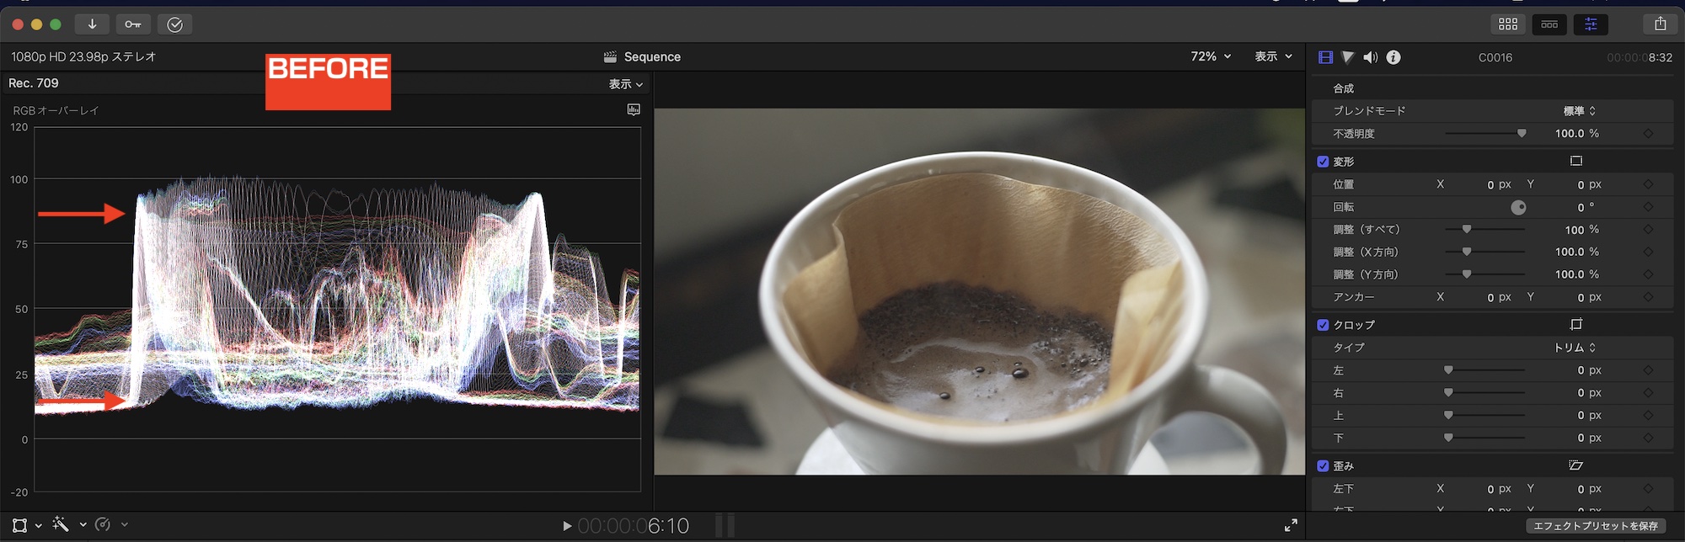Toggle the inspector sliders button
This screenshot has width=1685, height=542.
click(x=1591, y=24)
